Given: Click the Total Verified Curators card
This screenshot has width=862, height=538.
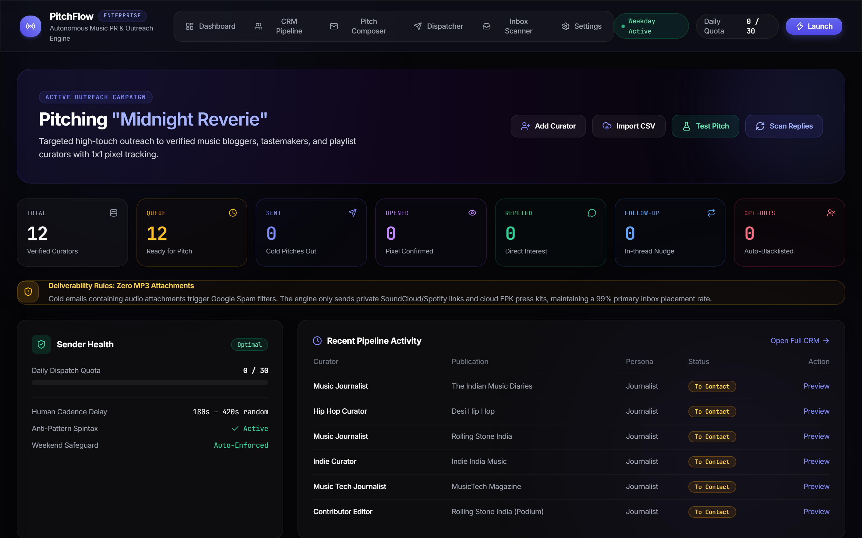Looking at the screenshot, I should pos(72,232).
